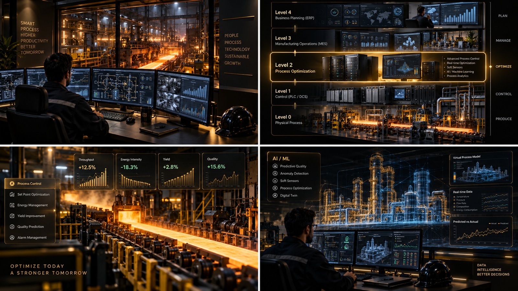
Task: Choose the Yield Improvement icon
Action: pos(12,216)
